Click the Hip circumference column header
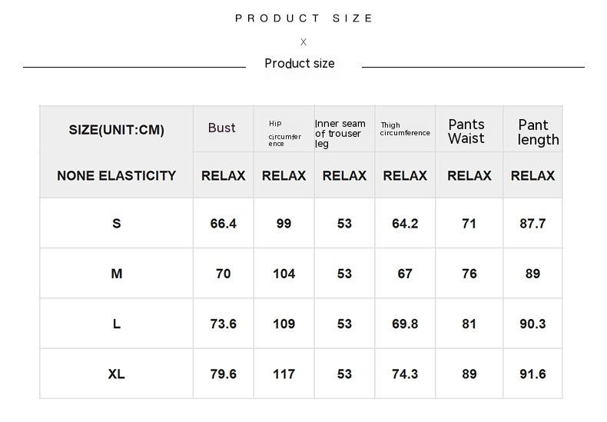 (284, 133)
